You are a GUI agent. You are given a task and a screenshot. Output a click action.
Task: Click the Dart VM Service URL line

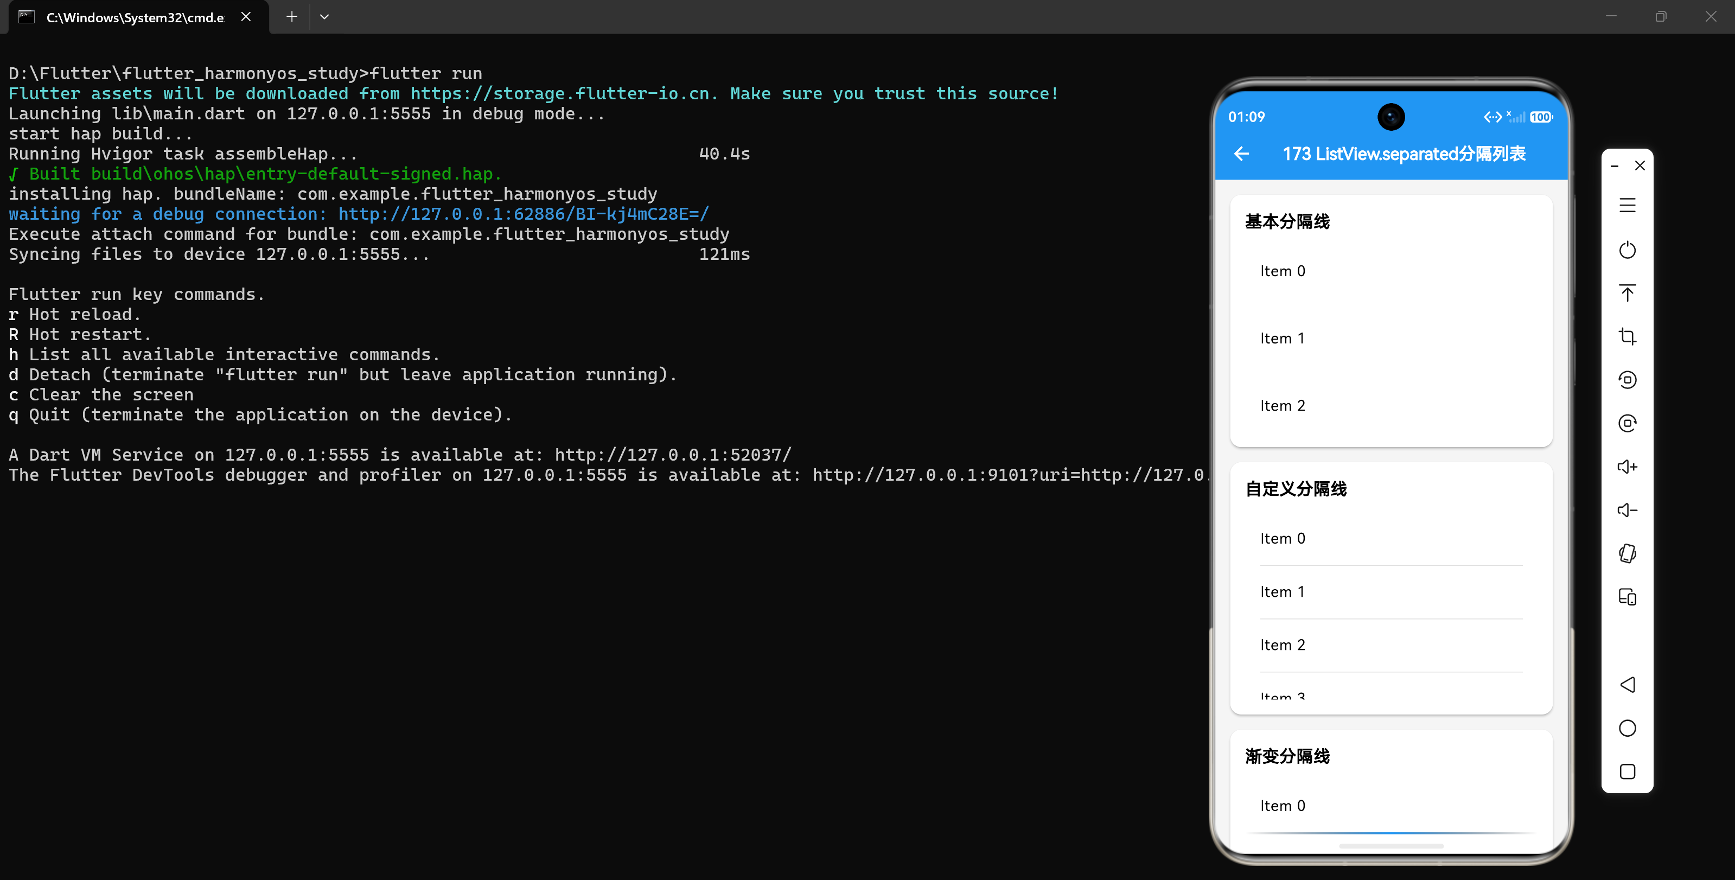pyautogui.click(x=400, y=455)
